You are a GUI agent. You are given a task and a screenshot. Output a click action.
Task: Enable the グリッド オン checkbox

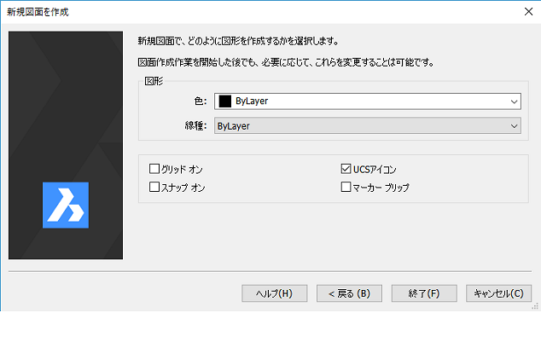(x=154, y=169)
